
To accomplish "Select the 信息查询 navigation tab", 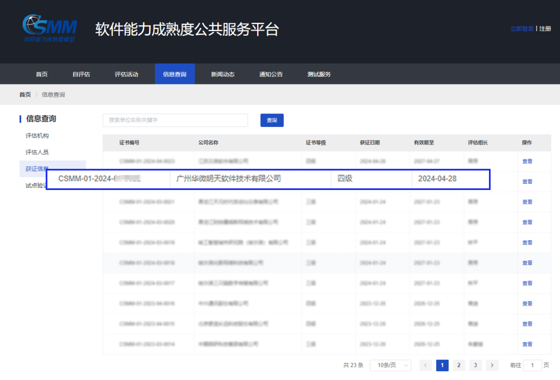I will click(175, 74).
